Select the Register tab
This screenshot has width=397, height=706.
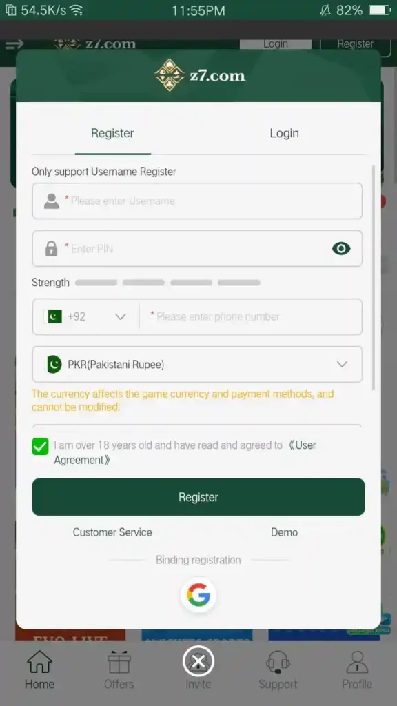[112, 133]
